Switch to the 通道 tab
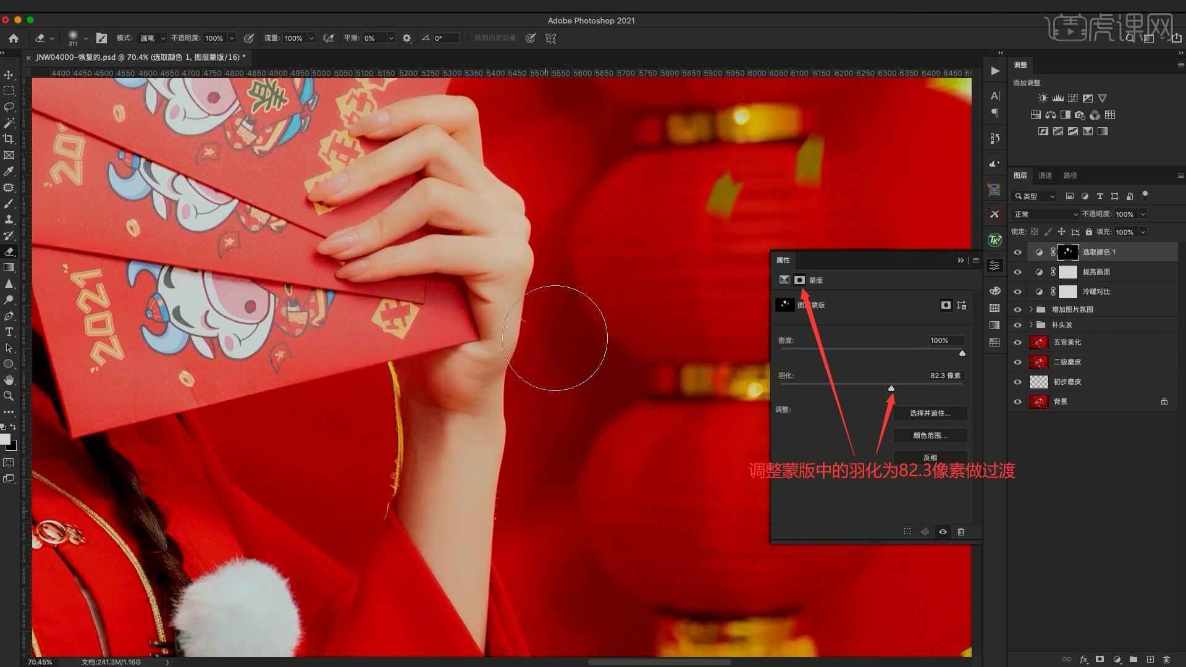Image resolution: width=1186 pixels, height=667 pixels. click(1045, 175)
